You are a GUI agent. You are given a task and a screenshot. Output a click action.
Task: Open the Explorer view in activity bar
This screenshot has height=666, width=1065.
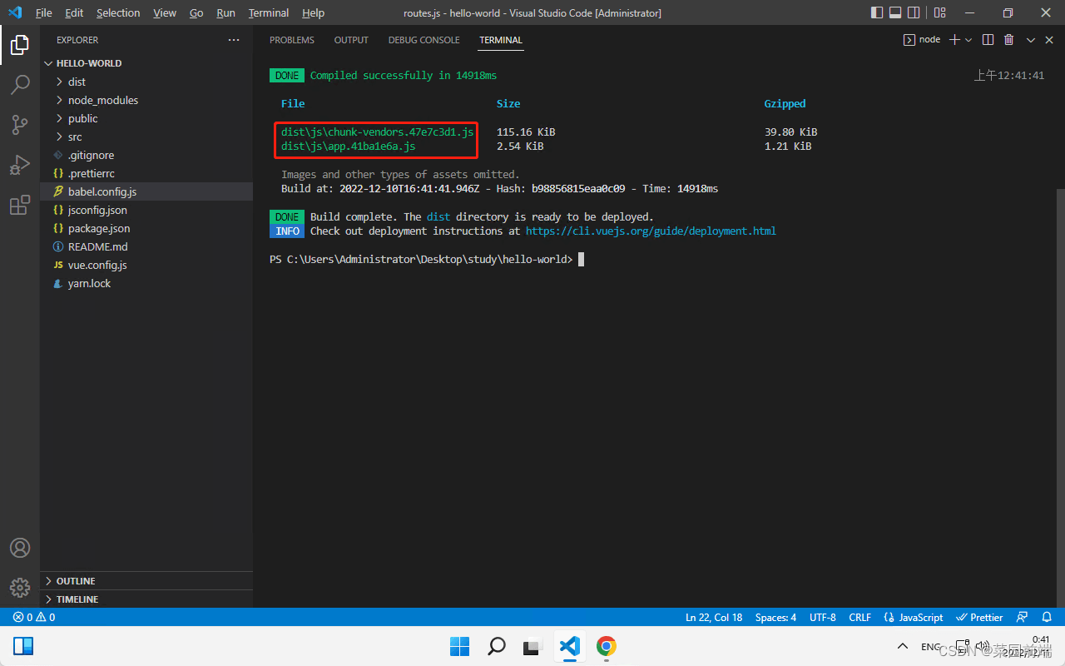pos(20,45)
